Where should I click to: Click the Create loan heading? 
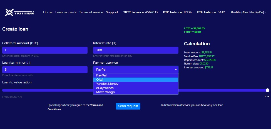tap(15, 29)
